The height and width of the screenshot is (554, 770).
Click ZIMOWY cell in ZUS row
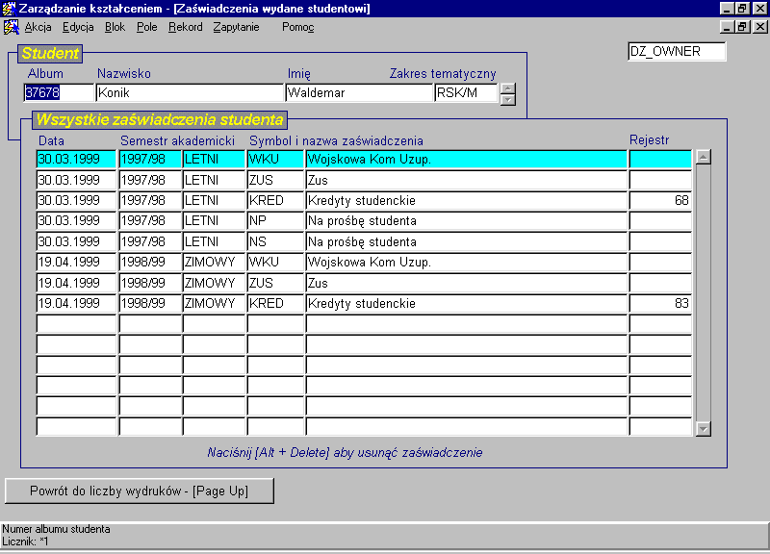click(214, 283)
